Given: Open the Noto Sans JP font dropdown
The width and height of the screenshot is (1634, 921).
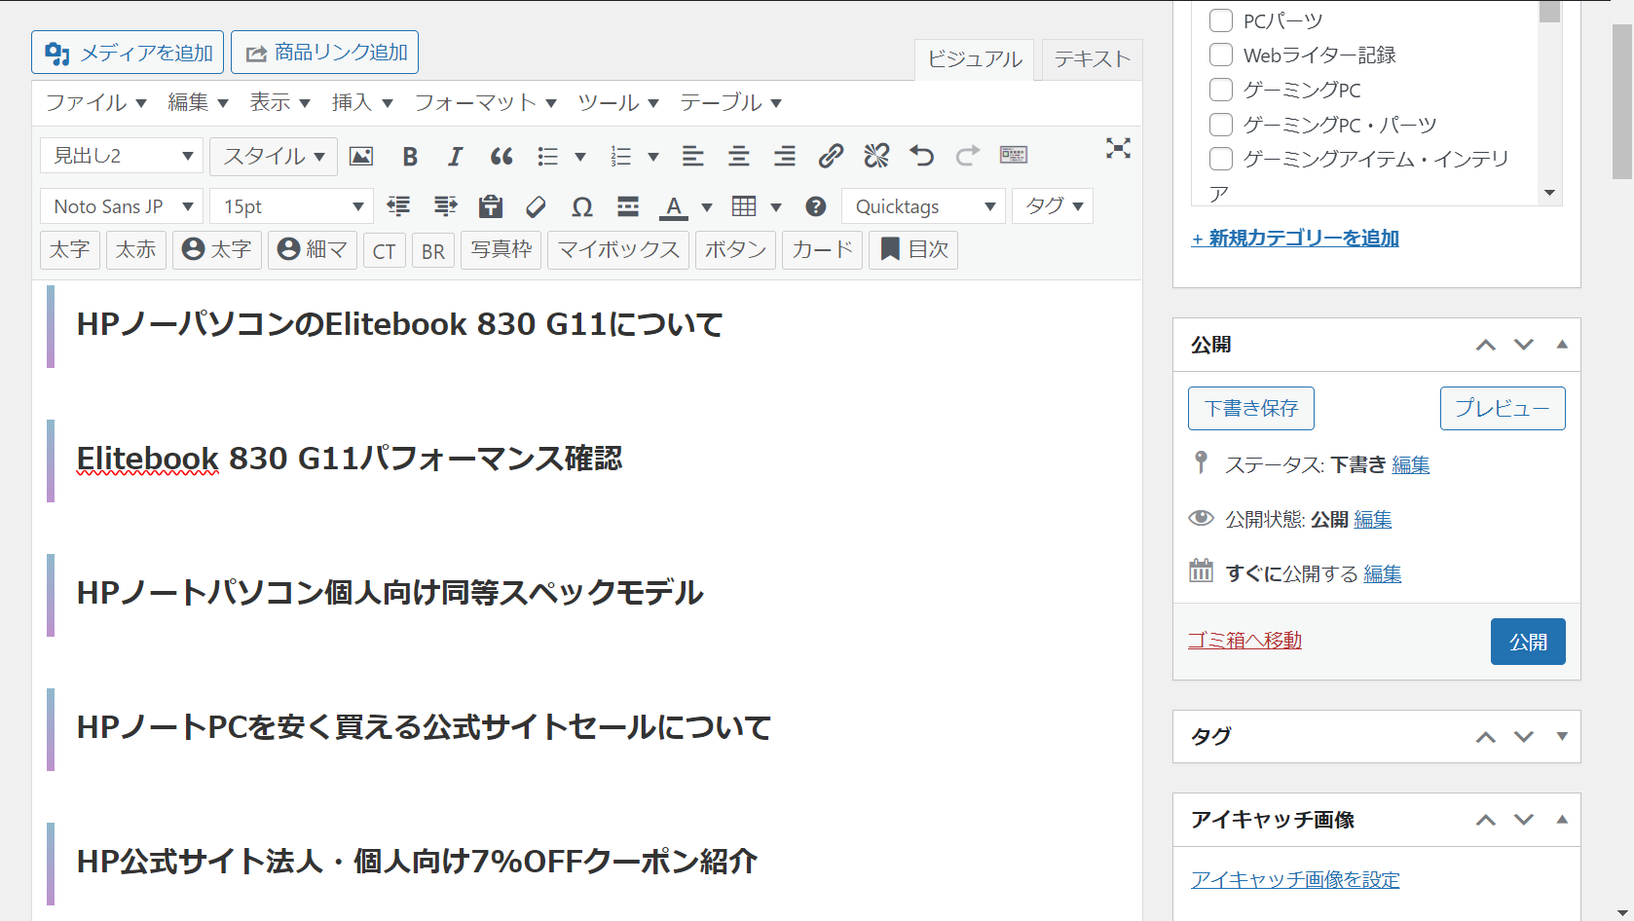Looking at the screenshot, I should point(122,206).
